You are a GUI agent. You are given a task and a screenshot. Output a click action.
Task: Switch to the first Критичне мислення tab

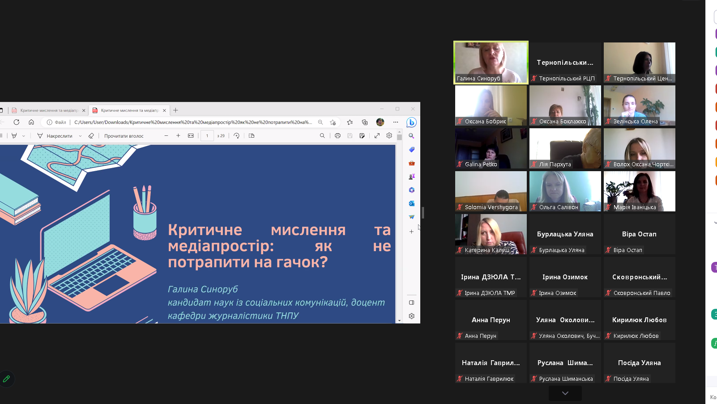point(47,110)
